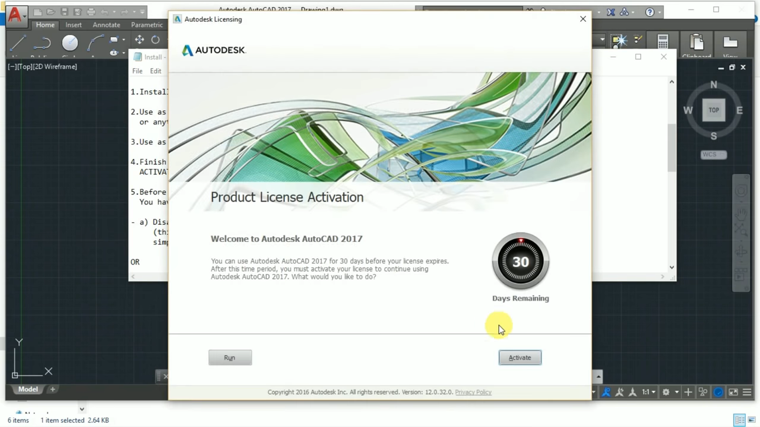Open the Help question mark icon
The height and width of the screenshot is (427, 760).
click(650, 12)
